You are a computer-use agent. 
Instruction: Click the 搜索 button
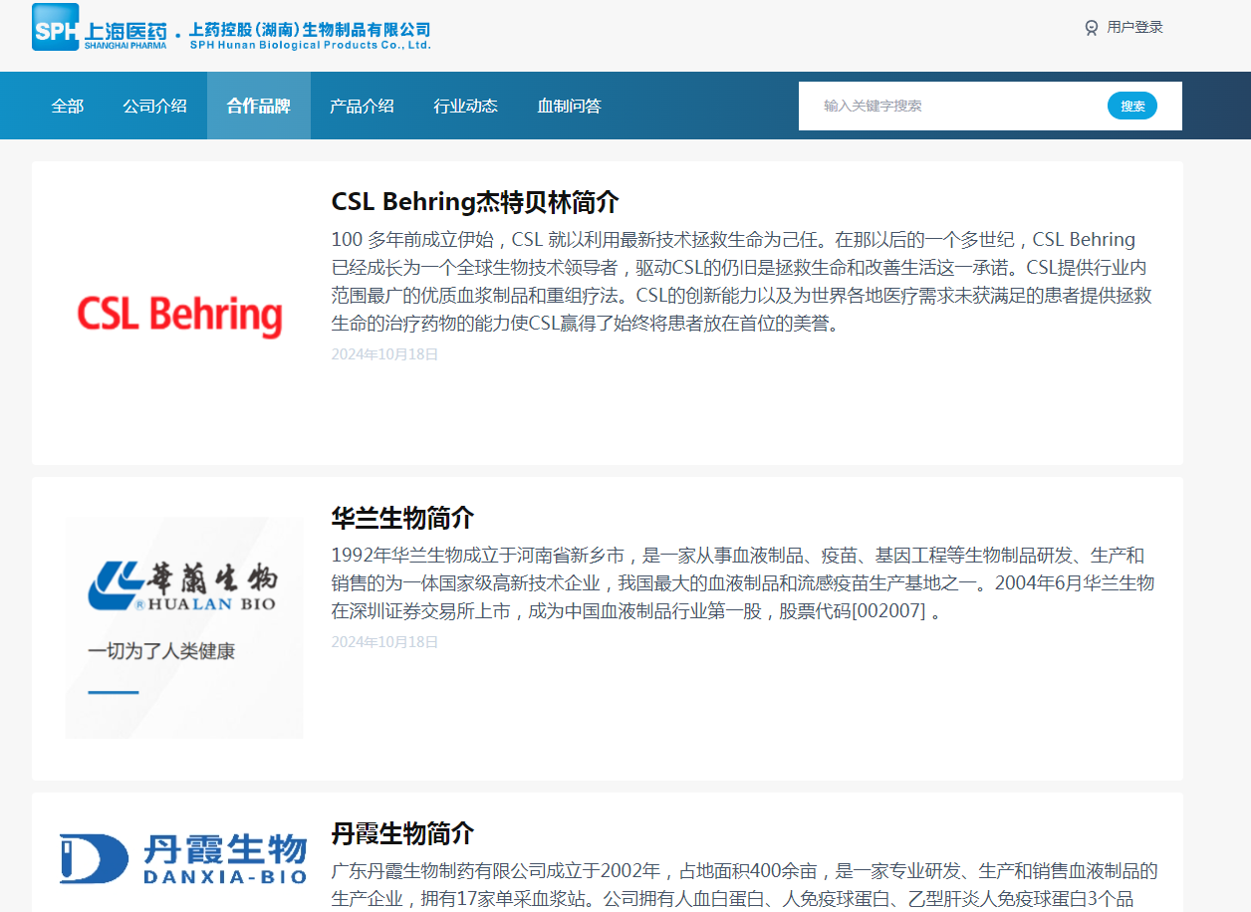pos(1132,106)
